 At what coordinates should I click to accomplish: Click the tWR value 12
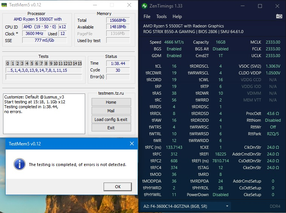(174, 140)
